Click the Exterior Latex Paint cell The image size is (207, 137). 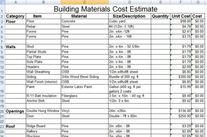pos(85,89)
